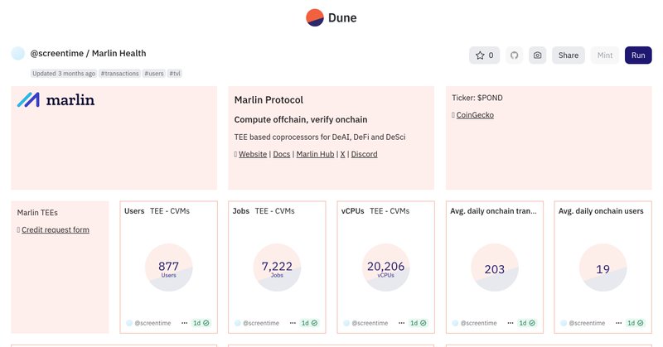663x347 pixels.
Task: Click the 877 Users counter value
Action: point(169,267)
